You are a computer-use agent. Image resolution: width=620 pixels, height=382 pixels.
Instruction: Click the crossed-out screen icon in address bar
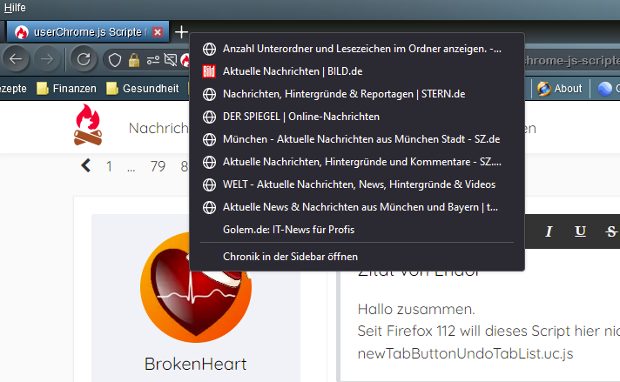point(171,60)
